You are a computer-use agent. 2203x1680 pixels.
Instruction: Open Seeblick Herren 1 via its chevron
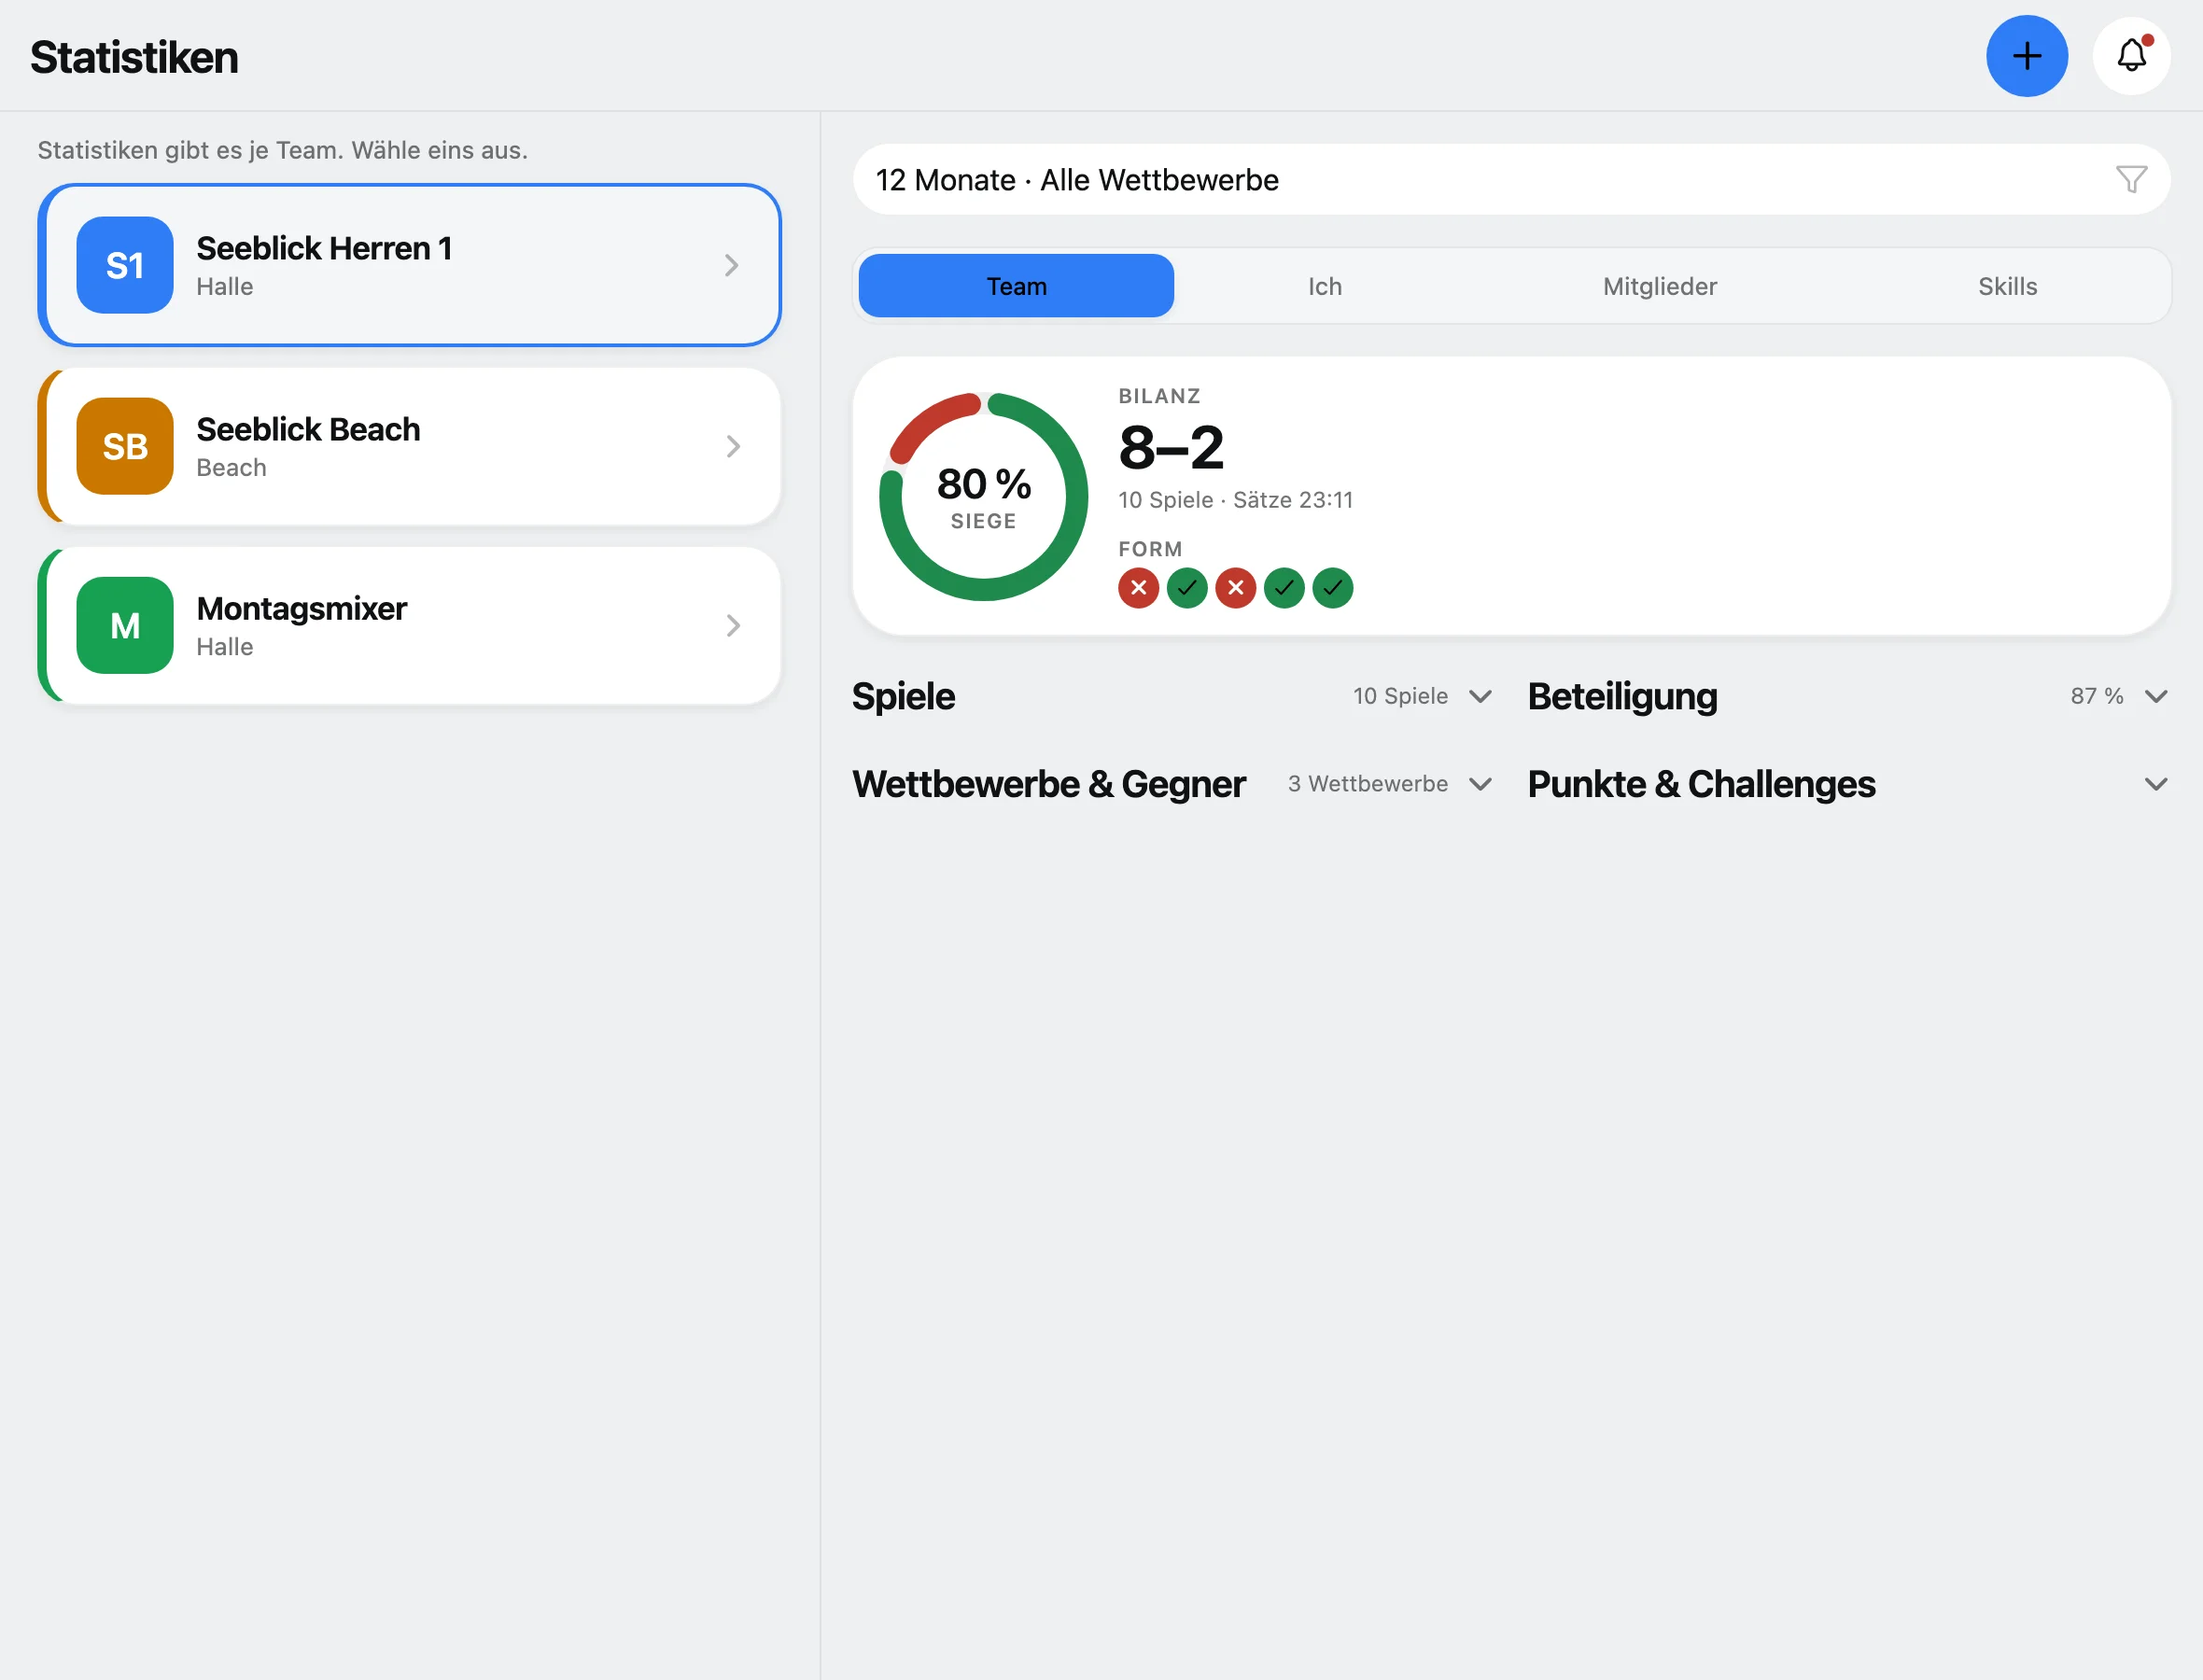tap(732, 265)
